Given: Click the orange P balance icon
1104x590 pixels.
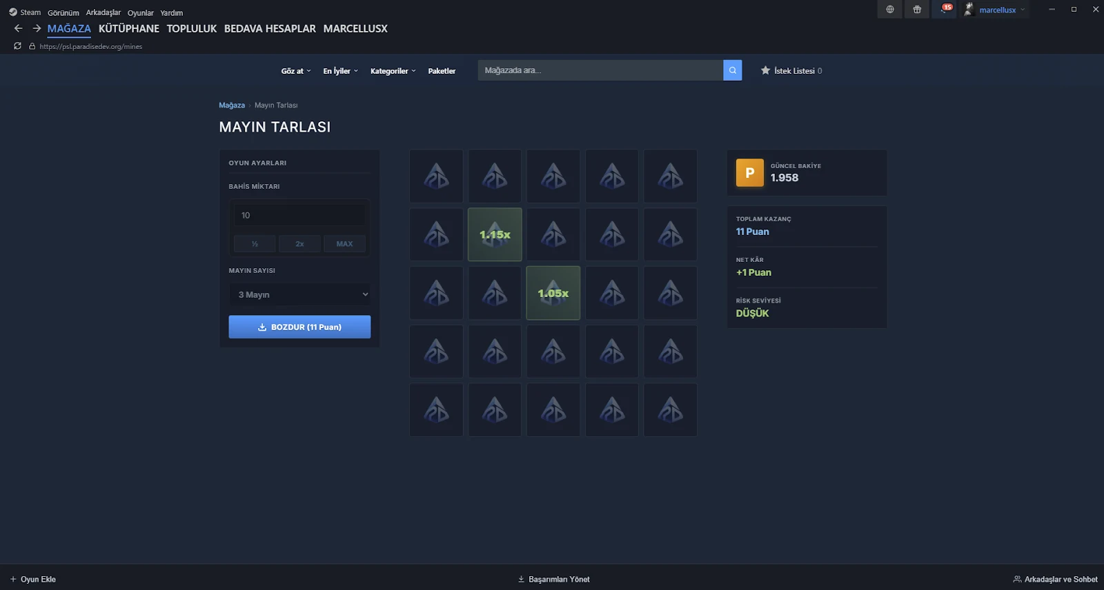Looking at the screenshot, I should tap(750, 173).
